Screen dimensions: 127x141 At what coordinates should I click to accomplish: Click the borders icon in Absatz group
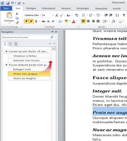click(x=120, y=21)
